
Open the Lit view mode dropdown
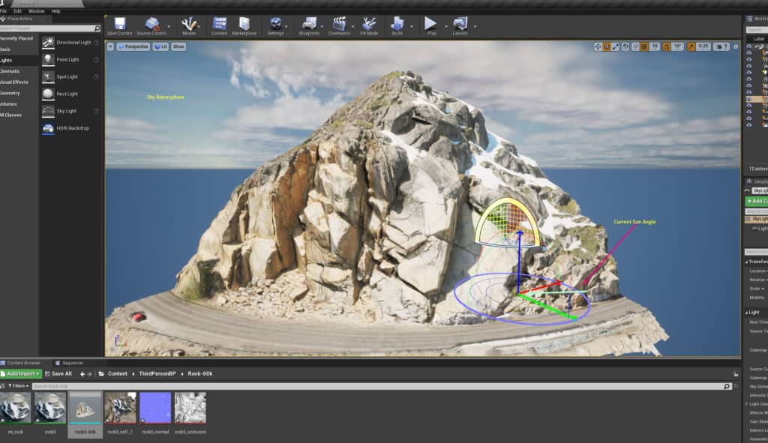coord(160,46)
